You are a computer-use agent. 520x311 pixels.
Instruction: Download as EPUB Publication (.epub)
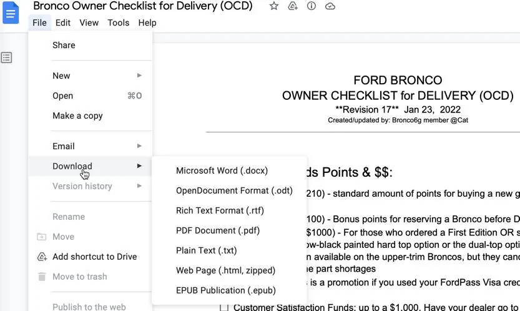pos(229,290)
